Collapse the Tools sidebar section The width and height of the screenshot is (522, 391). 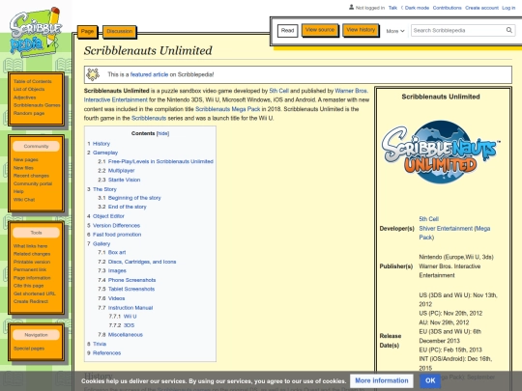[37, 233]
